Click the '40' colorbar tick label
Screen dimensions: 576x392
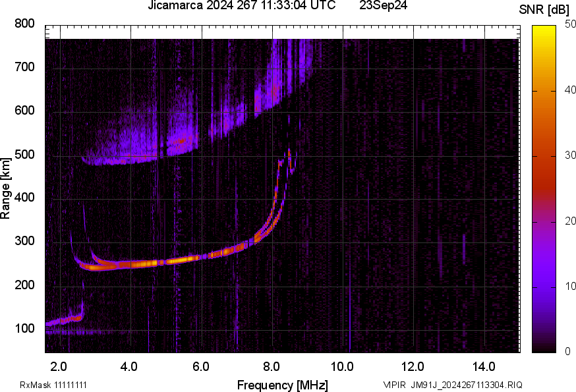570,90
